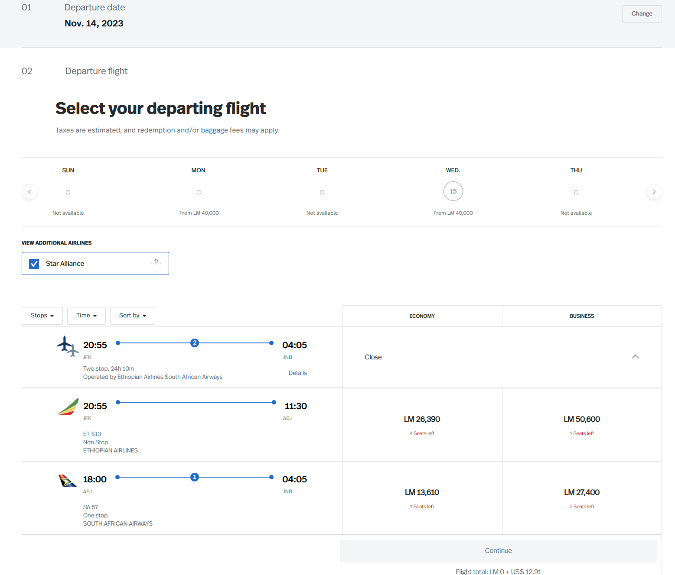Click the Star Alliance logo icon
Screen dimensions: 675x575
pyautogui.click(x=156, y=262)
